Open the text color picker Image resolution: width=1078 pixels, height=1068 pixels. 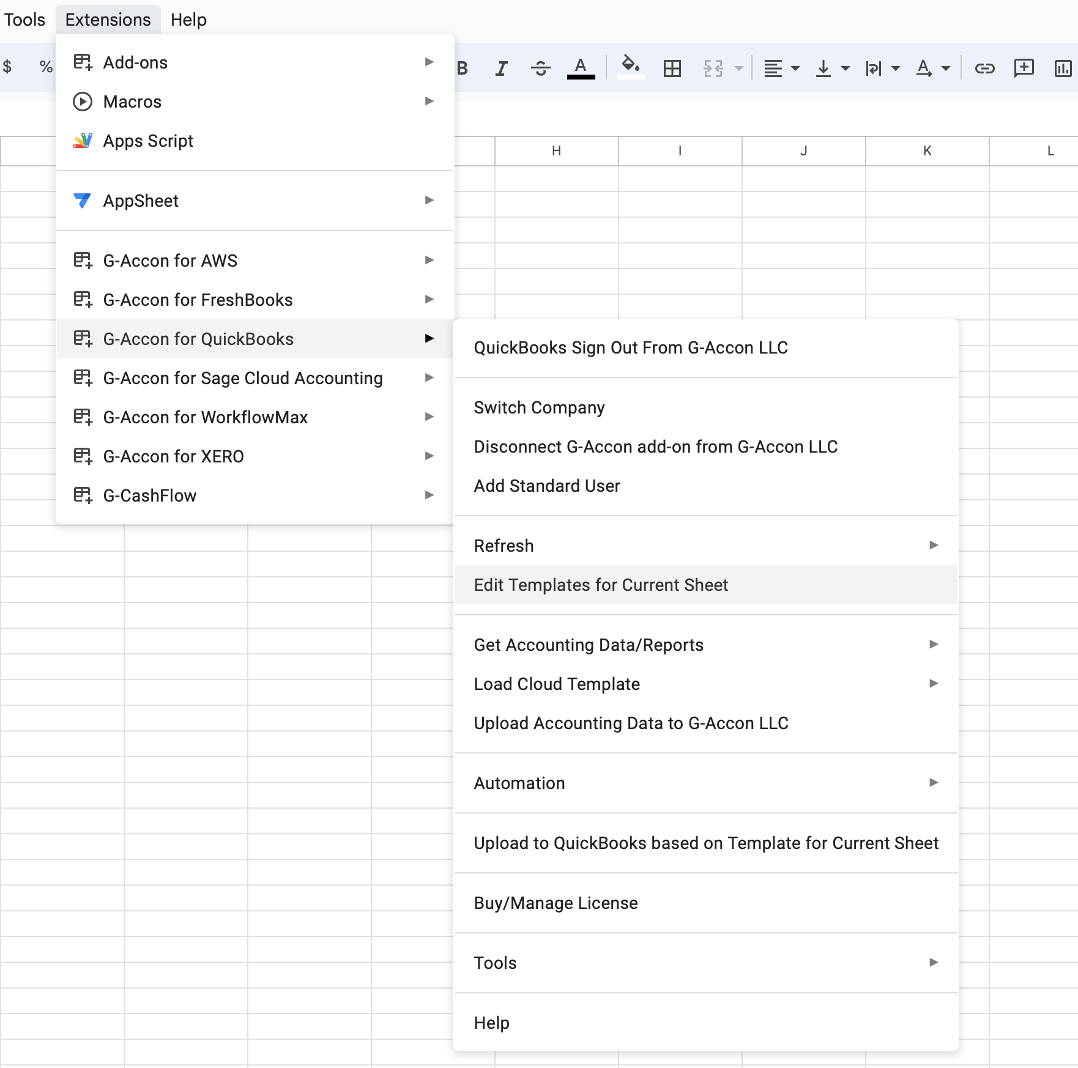pyautogui.click(x=581, y=68)
